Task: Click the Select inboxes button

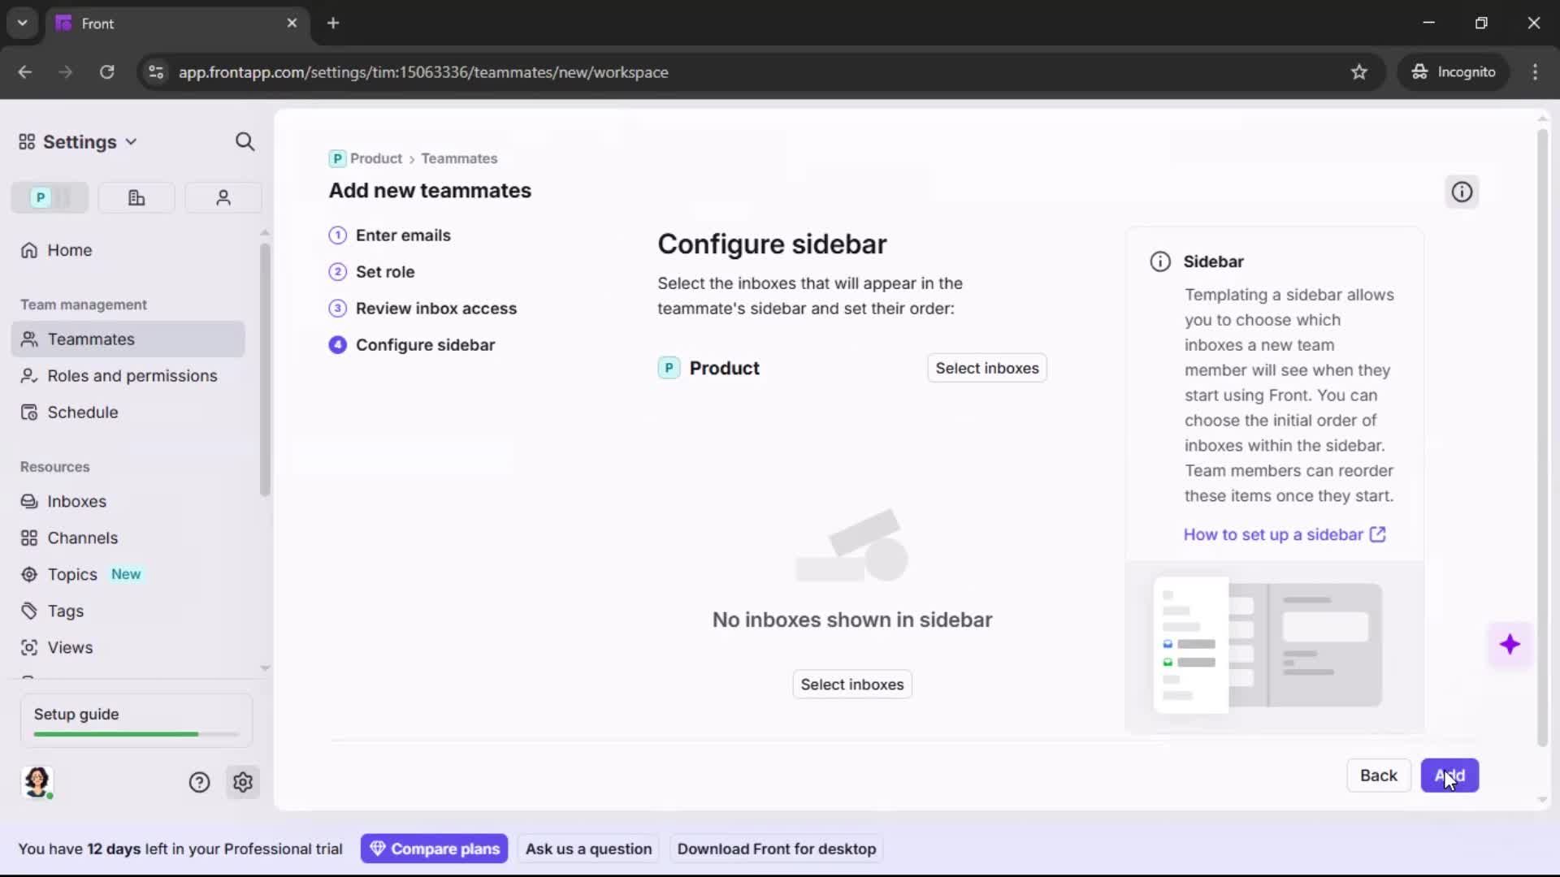Action: [986, 367]
